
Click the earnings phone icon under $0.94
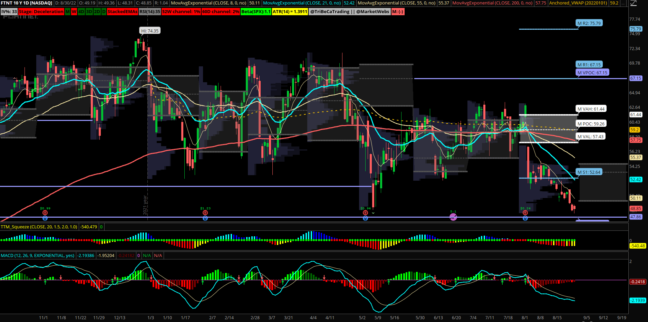(365, 213)
